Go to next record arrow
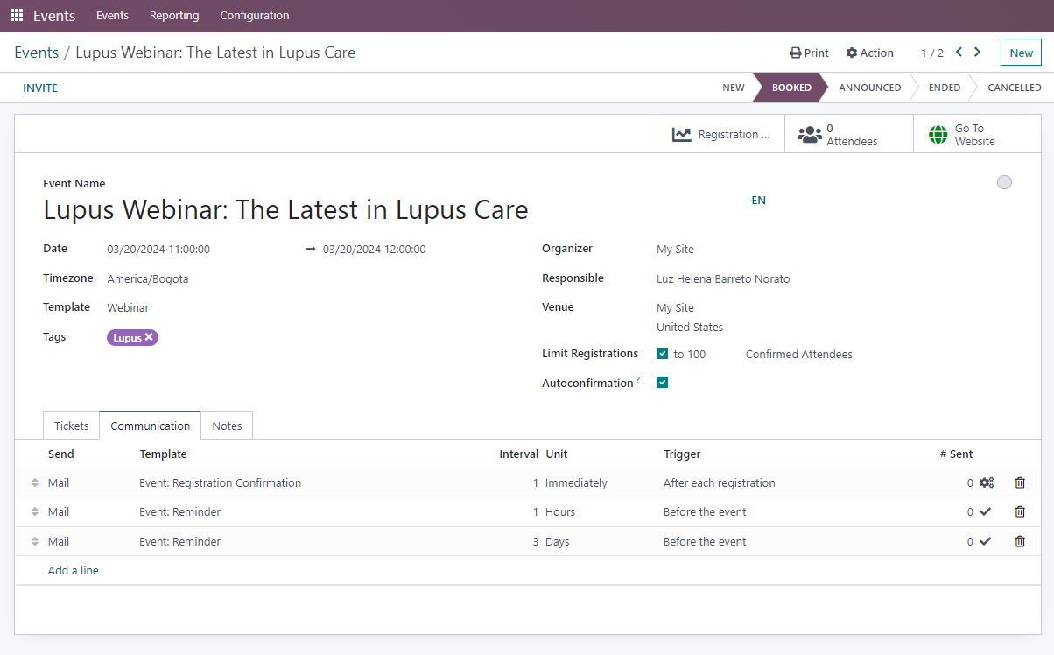This screenshot has width=1054, height=655. [x=978, y=53]
